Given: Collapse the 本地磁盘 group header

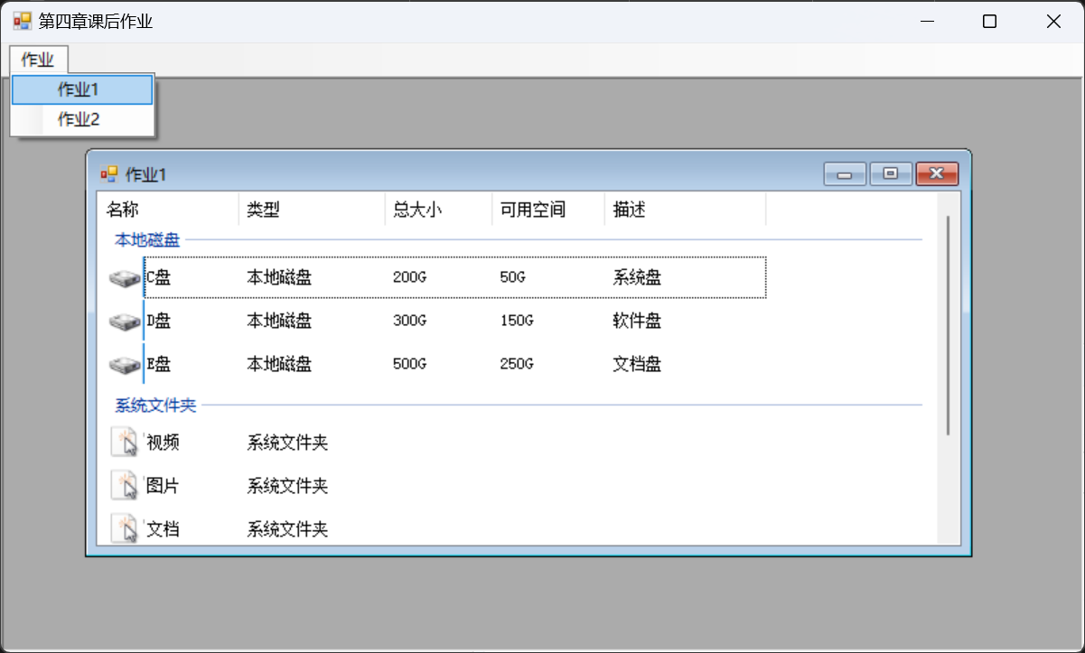Looking at the screenshot, I should point(147,240).
